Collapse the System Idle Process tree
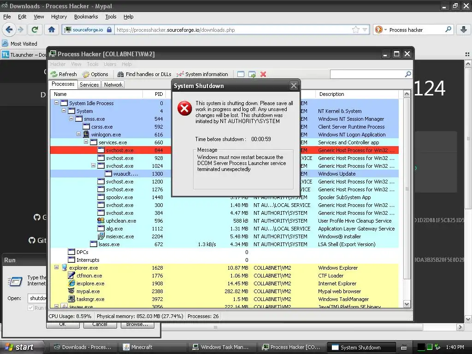This screenshot has height=354, width=472. (x=56, y=103)
